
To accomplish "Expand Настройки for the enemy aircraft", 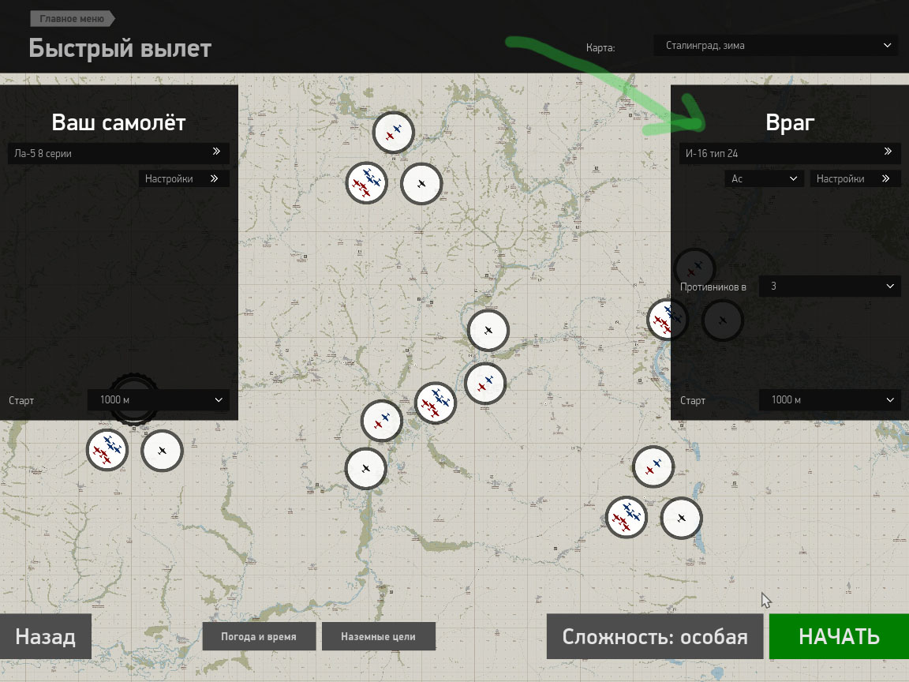I will [x=855, y=178].
